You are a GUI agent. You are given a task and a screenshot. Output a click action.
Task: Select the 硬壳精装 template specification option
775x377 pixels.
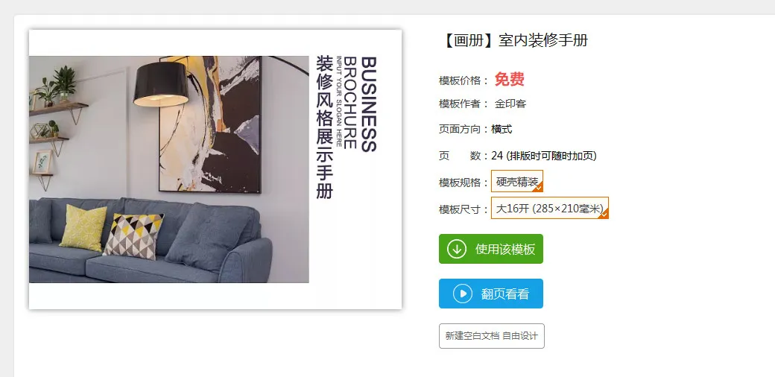[517, 181]
